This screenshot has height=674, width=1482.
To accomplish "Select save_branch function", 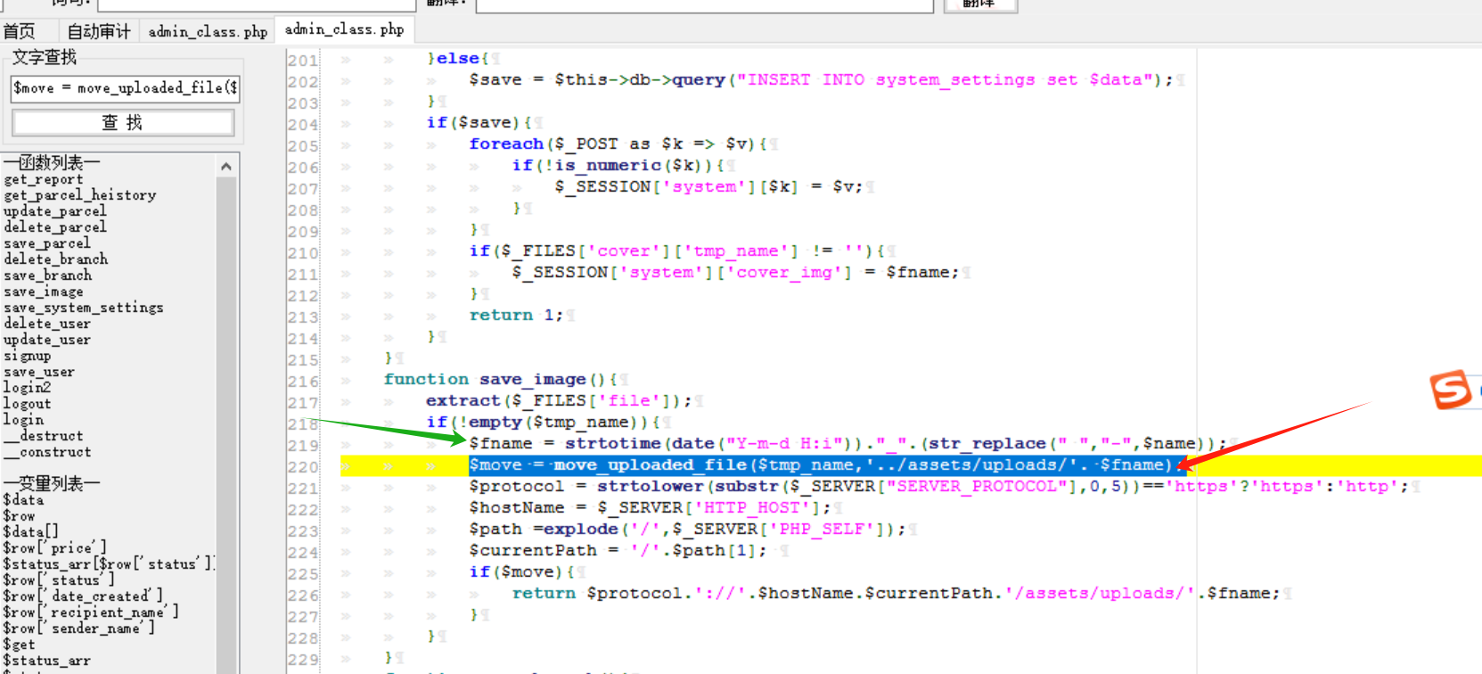I will [x=47, y=275].
